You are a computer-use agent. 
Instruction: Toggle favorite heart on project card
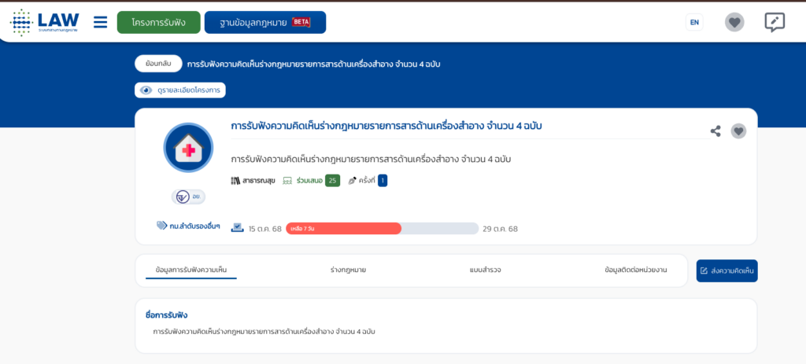738,131
